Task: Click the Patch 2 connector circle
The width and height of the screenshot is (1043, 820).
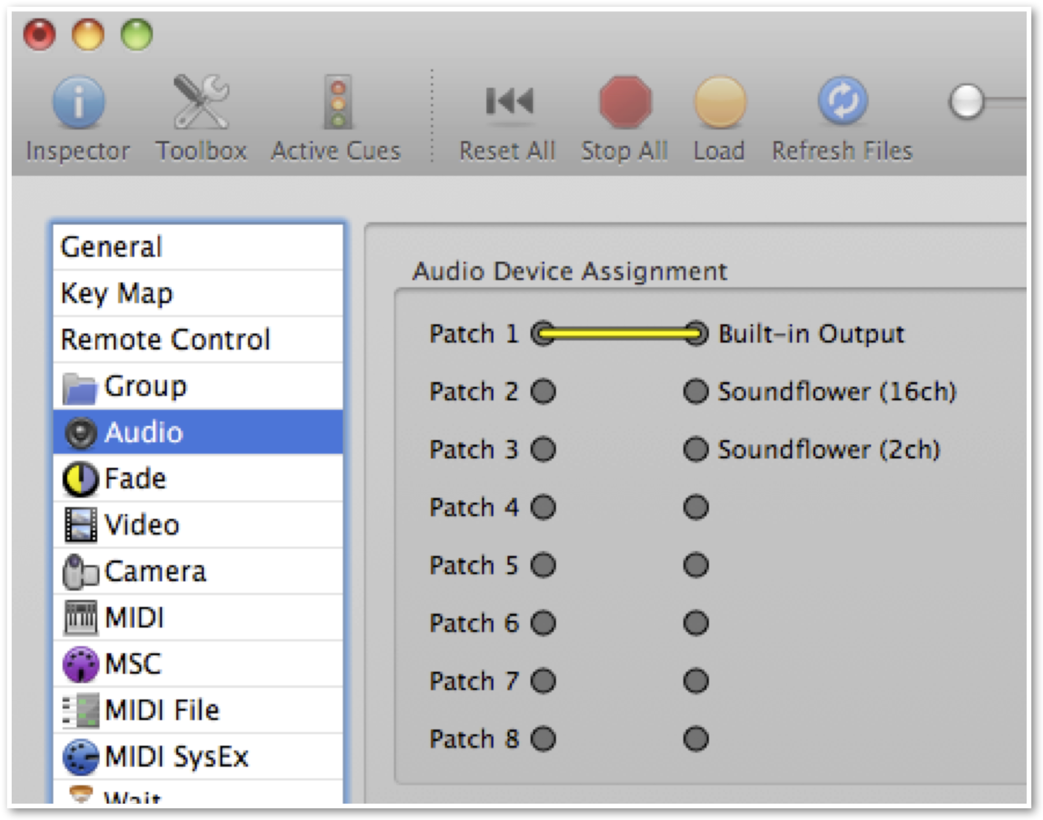Action: point(543,391)
